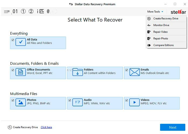Click the All Data checkmark tile icon
The image size is (188, 134).
click(21, 42)
